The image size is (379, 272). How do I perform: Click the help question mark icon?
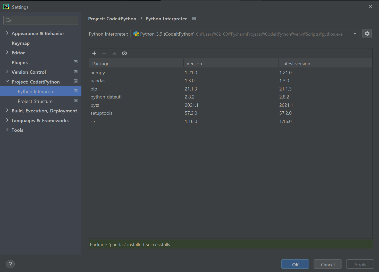10,264
